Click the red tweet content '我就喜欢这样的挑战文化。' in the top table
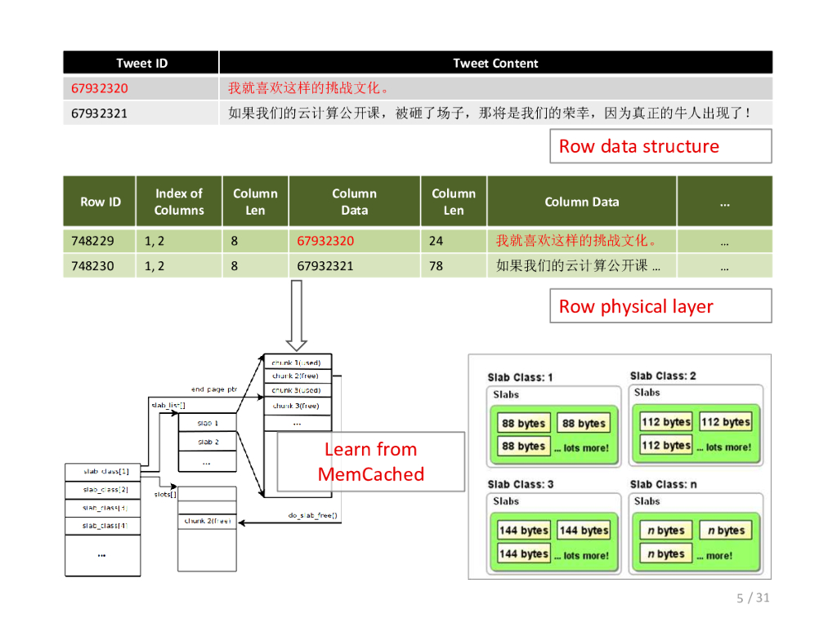The height and width of the screenshot is (627, 837). coord(308,88)
